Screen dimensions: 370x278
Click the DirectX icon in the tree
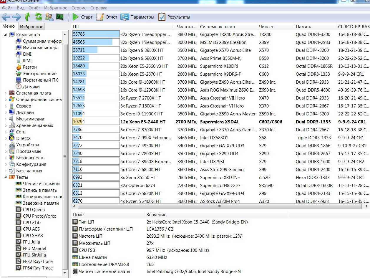pos(12,138)
